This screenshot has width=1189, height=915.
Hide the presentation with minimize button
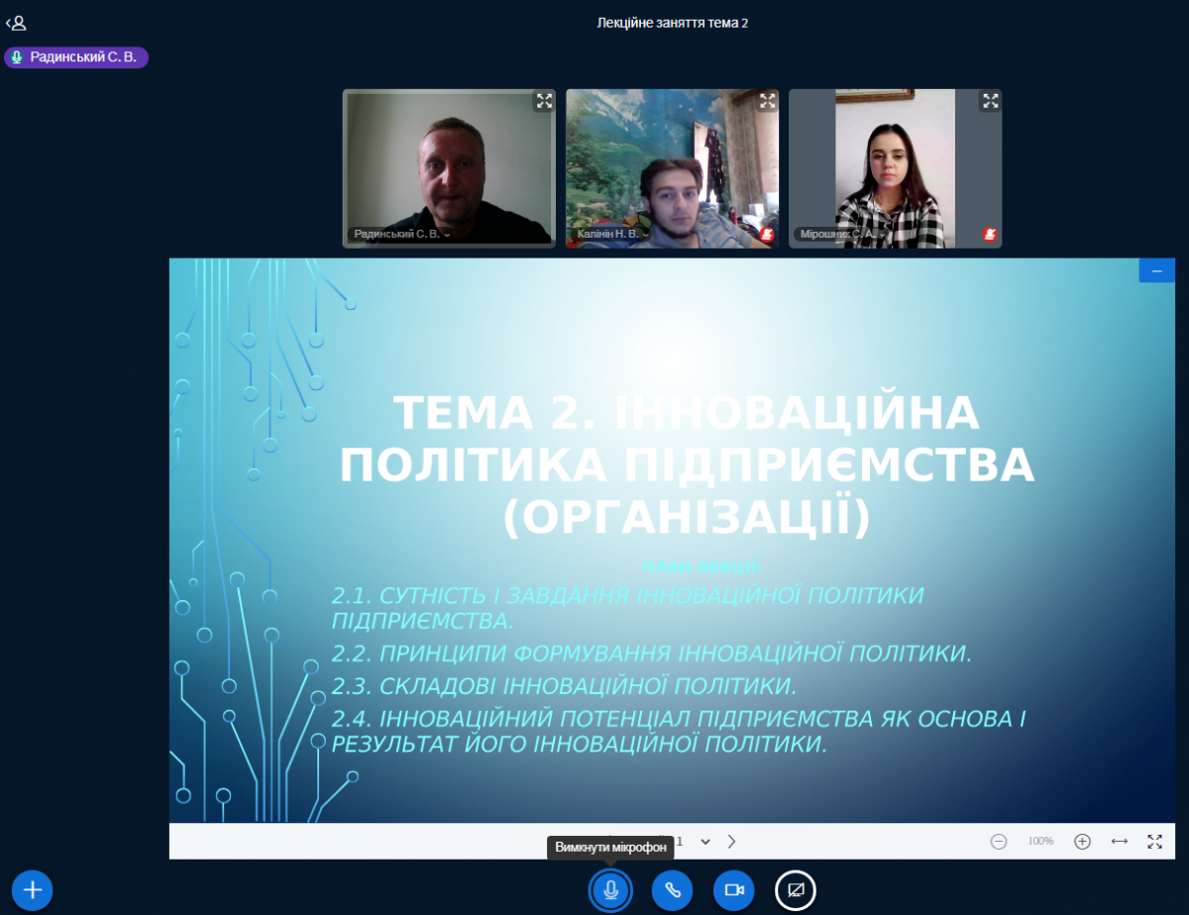1156,270
